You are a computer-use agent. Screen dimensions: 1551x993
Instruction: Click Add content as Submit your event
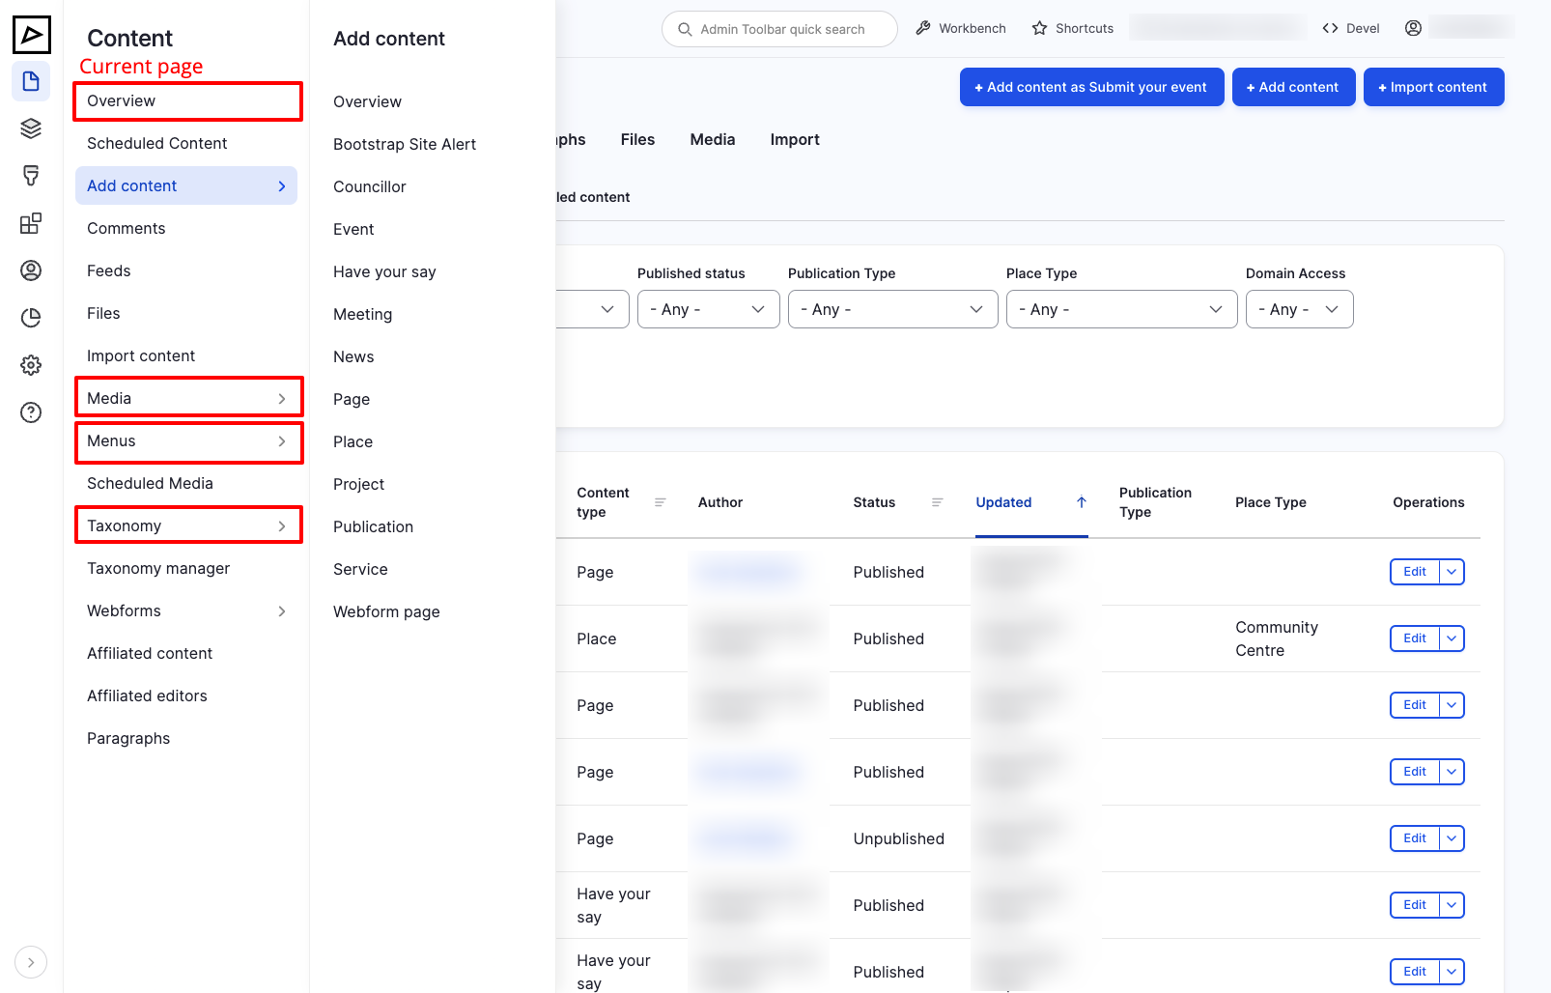pyautogui.click(x=1091, y=87)
